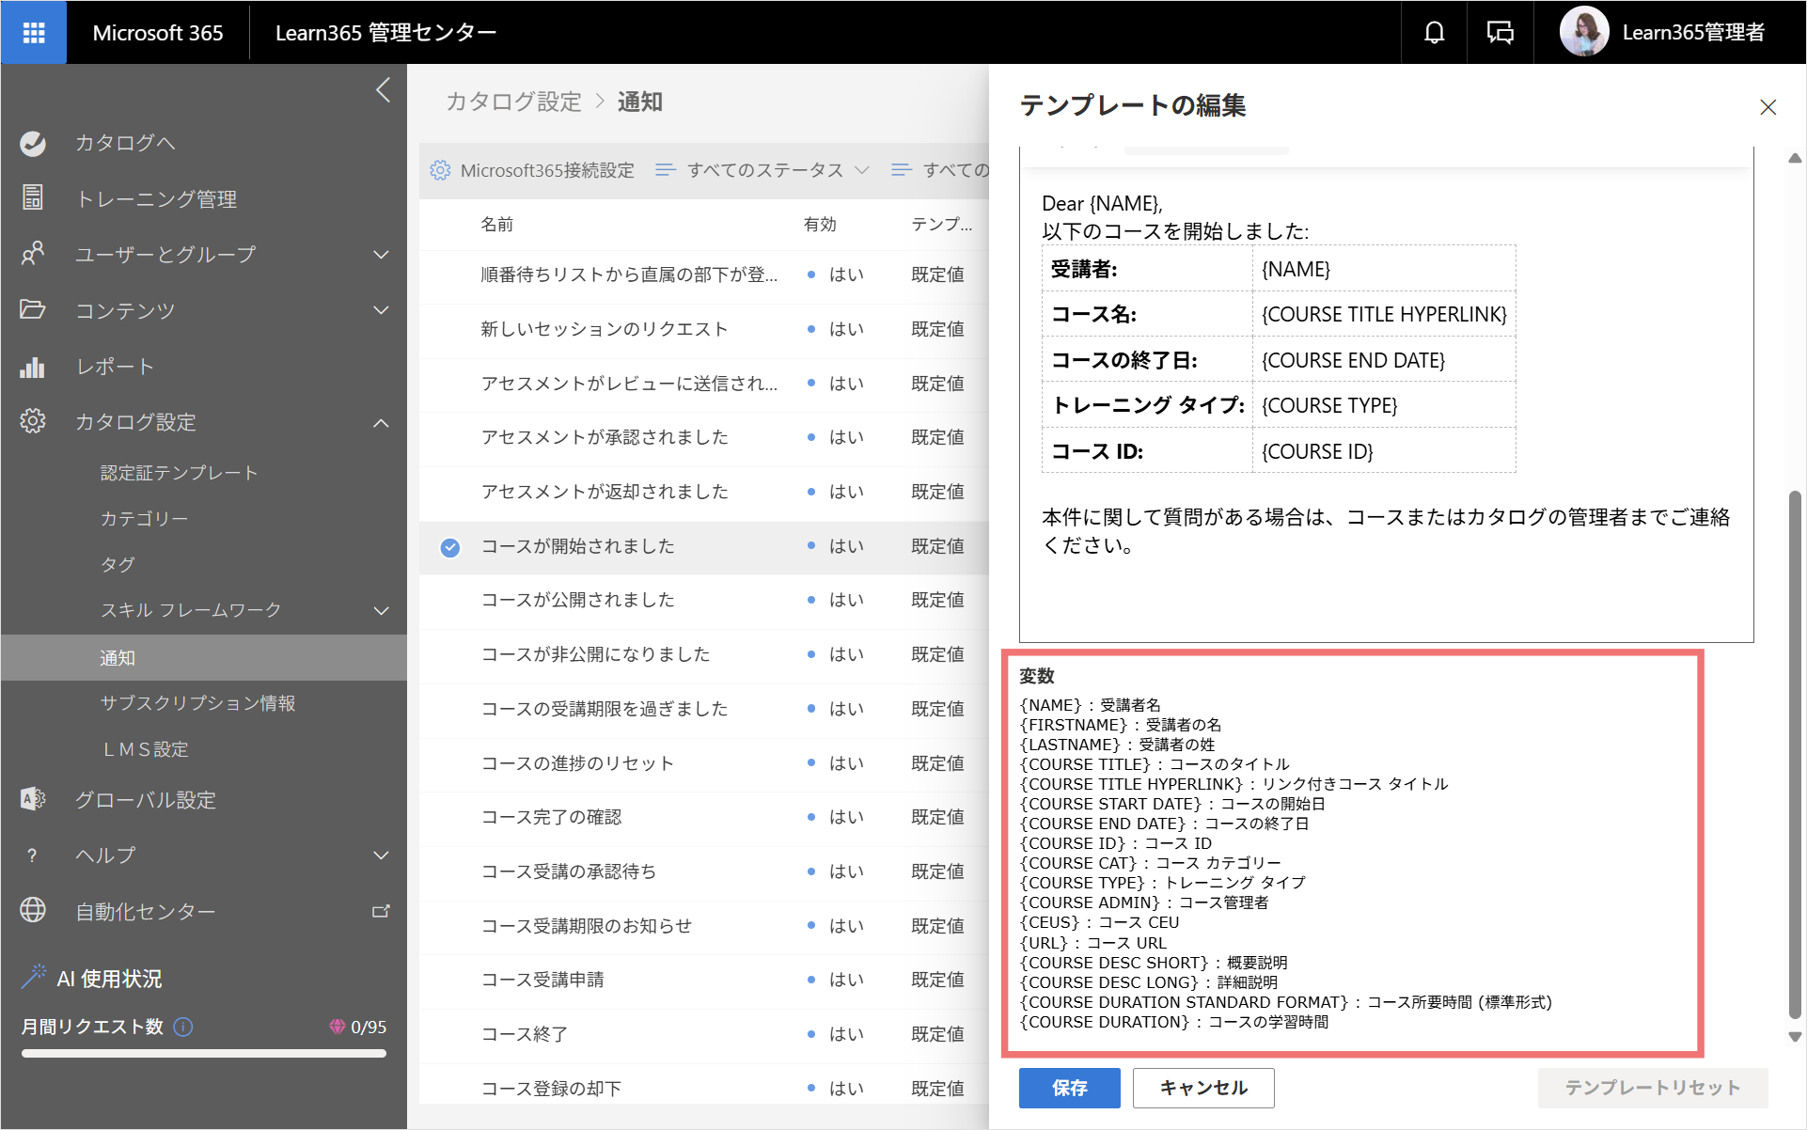The image size is (1807, 1130).
Task: Select 通知 in the sidebar
Action: pos(204,657)
